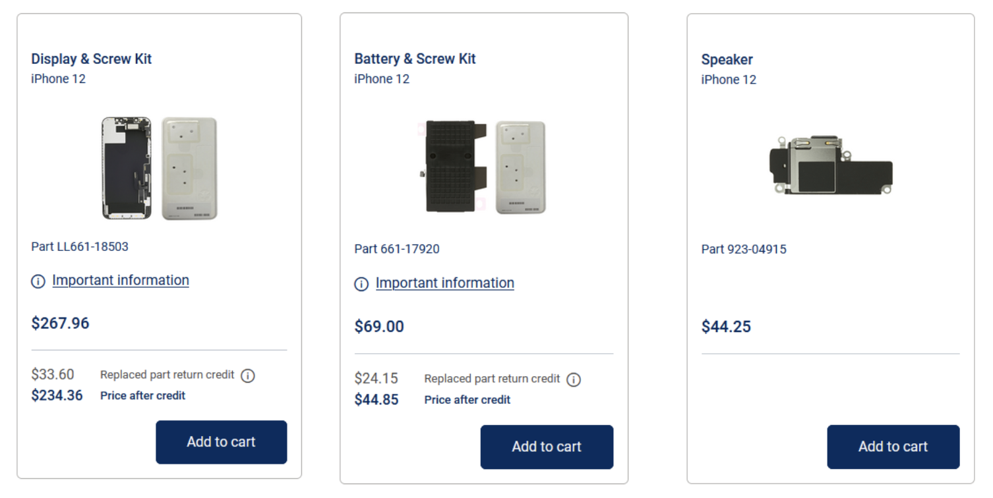Image resolution: width=993 pixels, height=498 pixels.
Task: Click the $267.96 display kit price
Action: (x=60, y=323)
